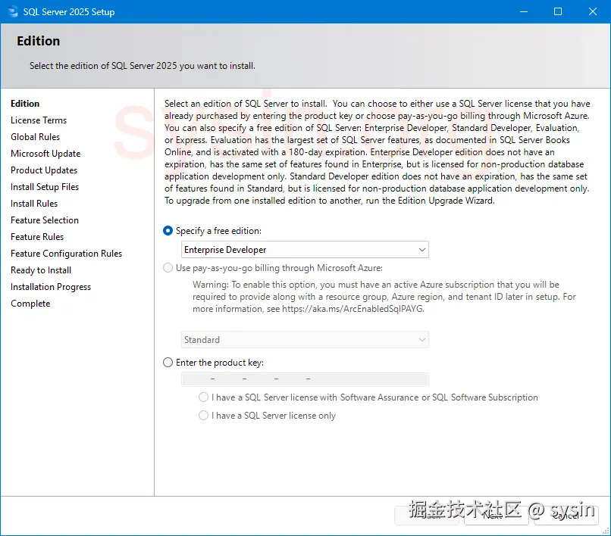Screen dimensions: 611x536
Task: Go to the Complete step in sidebar
Action: point(30,304)
